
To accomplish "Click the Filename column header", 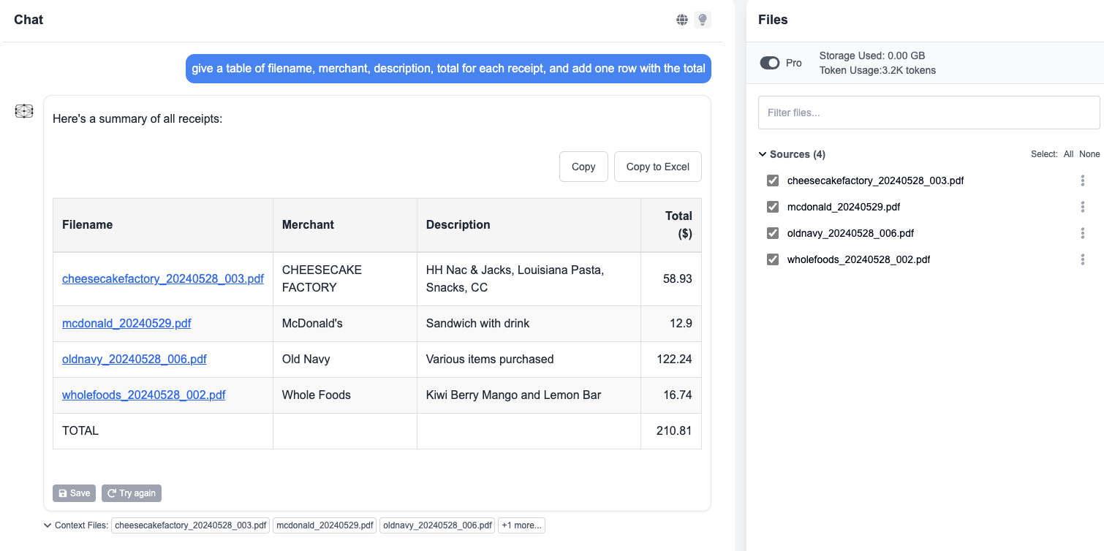I will pyautogui.click(x=163, y=225).
